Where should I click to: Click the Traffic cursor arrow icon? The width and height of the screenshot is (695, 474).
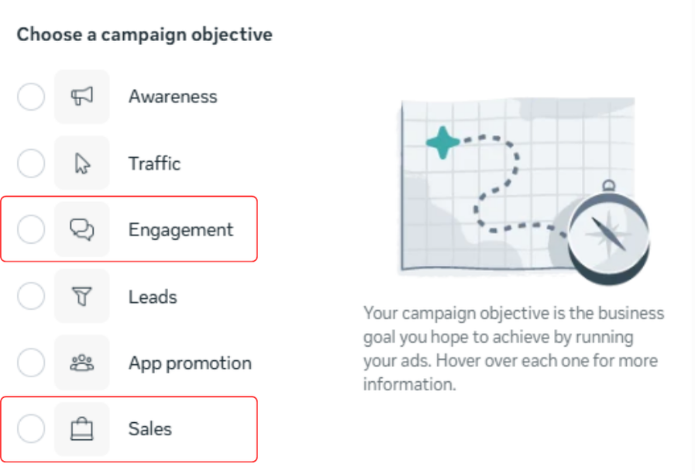[x=82, y=163]
